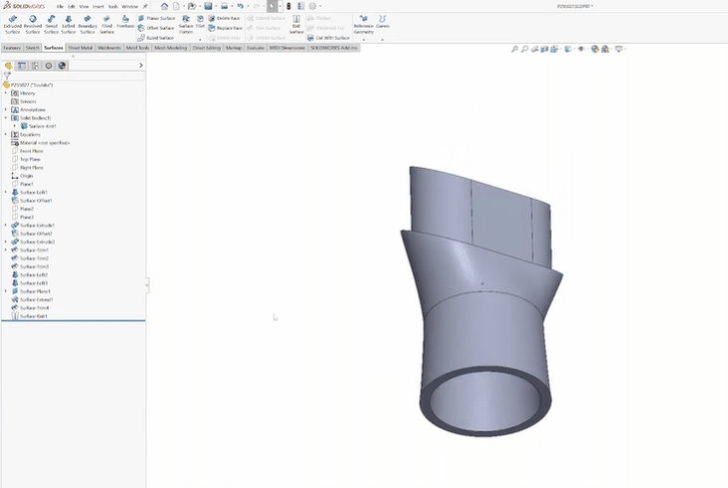Open the Insert menu
Image resolution: width=728 pixels, height=488 pixels.
point(98,7)
